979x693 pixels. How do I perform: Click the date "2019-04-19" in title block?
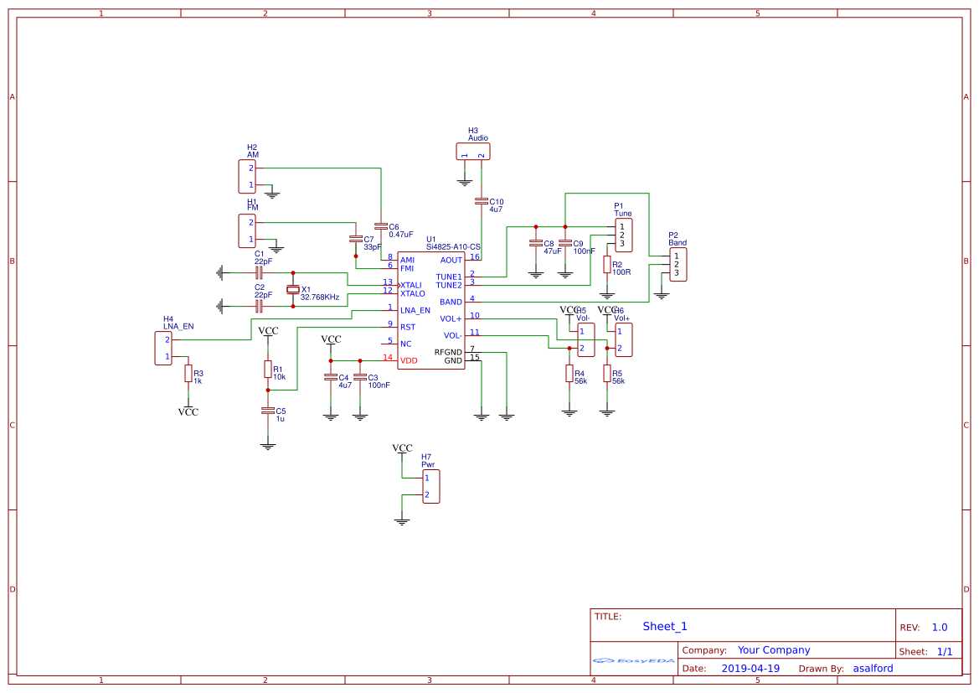click(750, 669)
